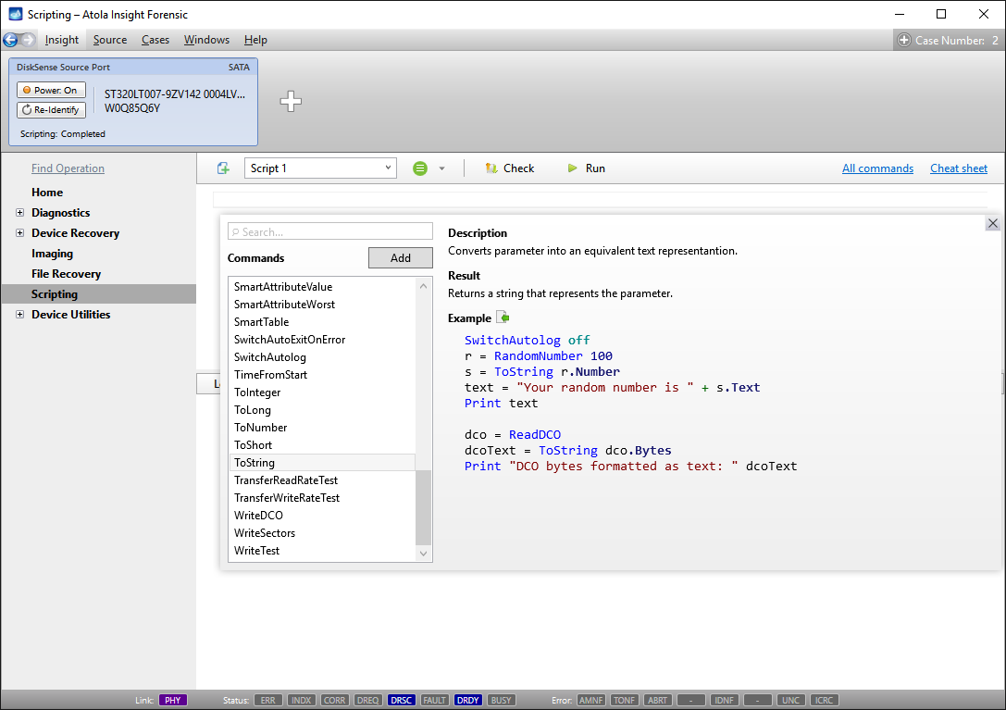Select ToString command in list
This screenshot has width=1006, height=710.
322,462
